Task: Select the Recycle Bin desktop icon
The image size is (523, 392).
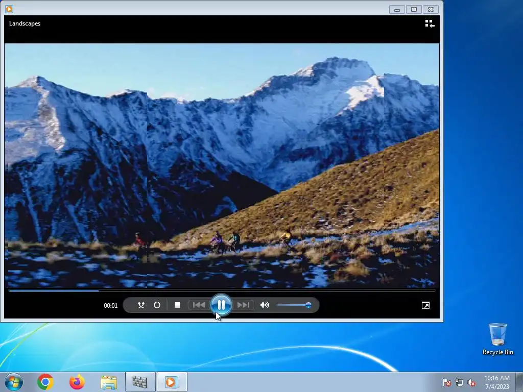Action: pyautogui.click(x=497, y=339)
